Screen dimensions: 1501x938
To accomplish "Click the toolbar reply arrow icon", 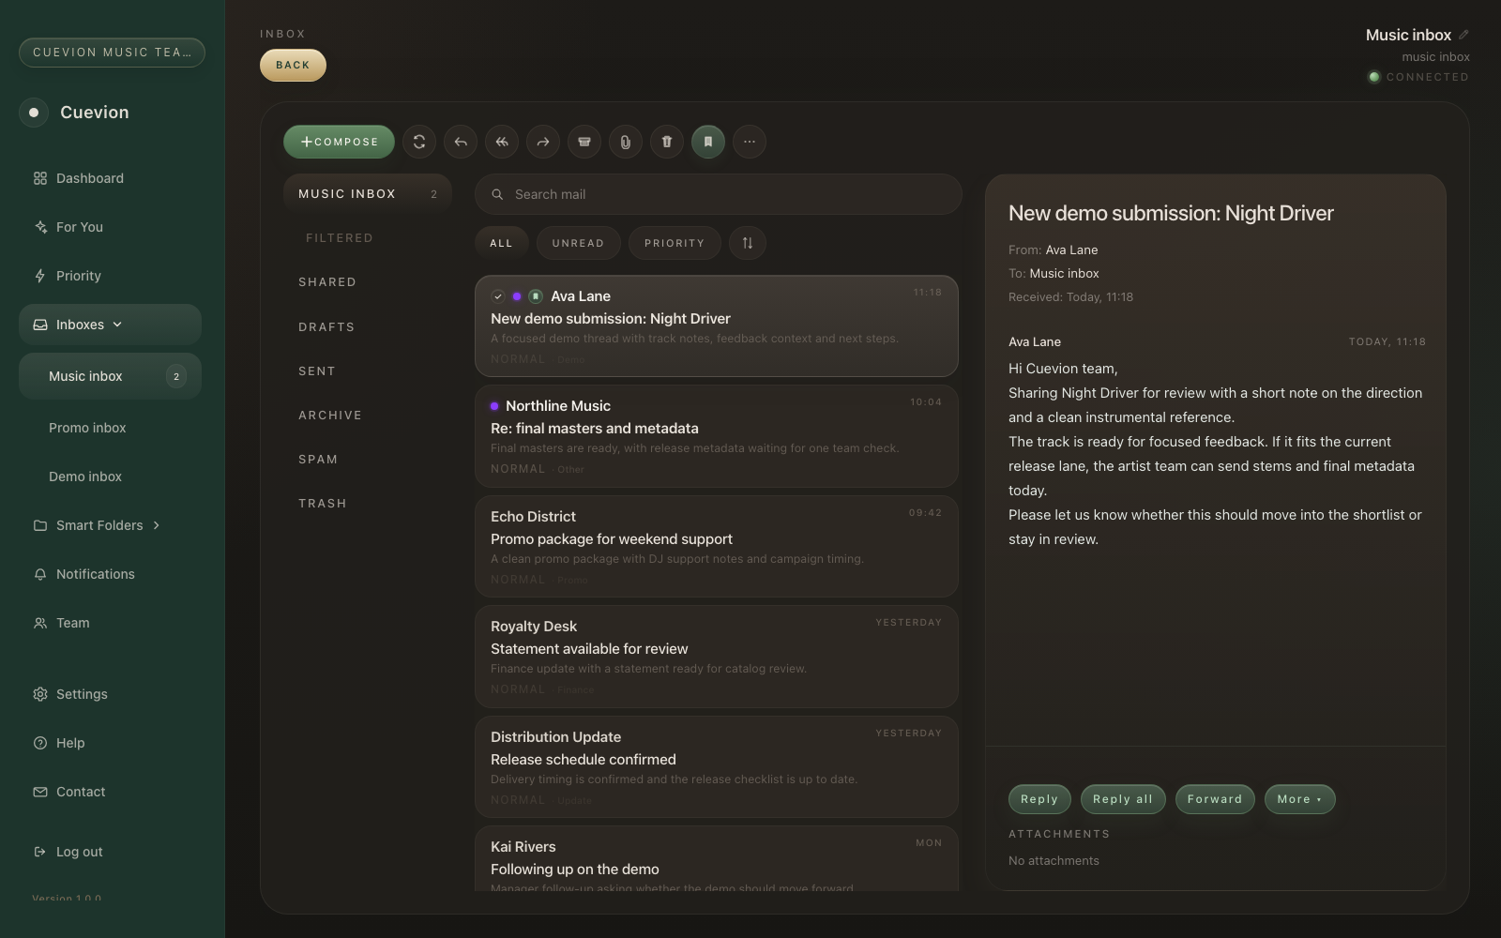I will click(x=461, y=142).
